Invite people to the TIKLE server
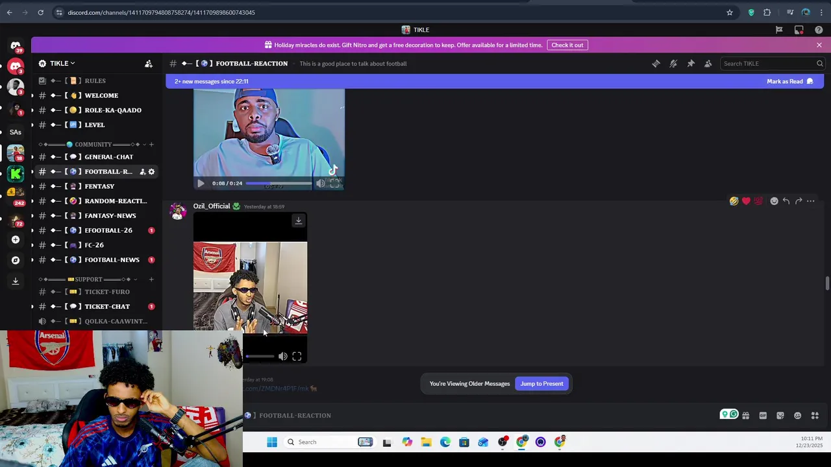The image size is (831, 467). coord(149,64)
